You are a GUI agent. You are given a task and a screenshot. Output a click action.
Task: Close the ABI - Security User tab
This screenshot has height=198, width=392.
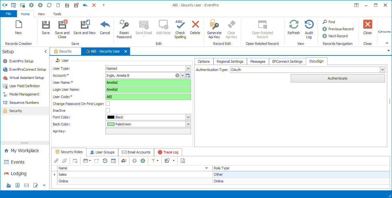(x=126, y=51)
